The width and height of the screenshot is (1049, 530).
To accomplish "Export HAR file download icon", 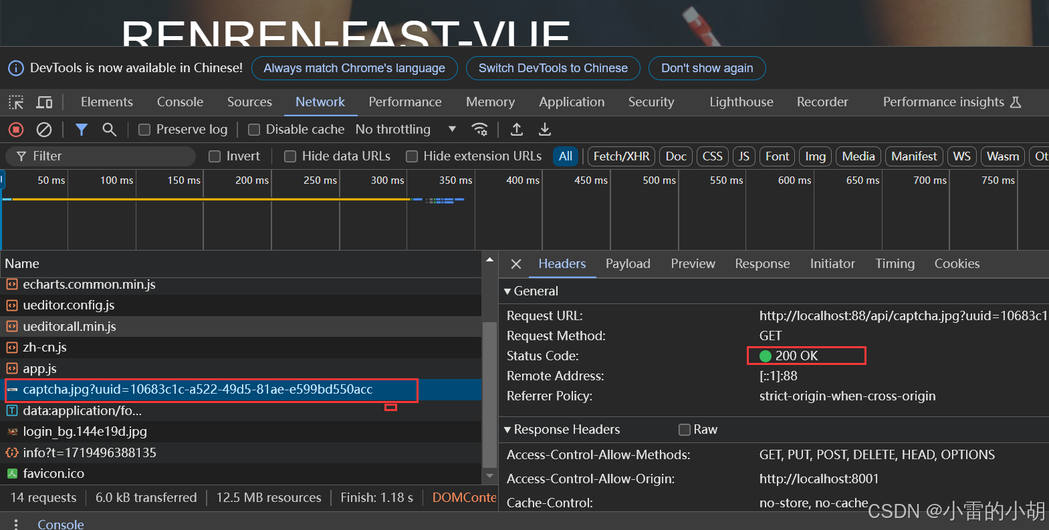I will pos(545,130).
